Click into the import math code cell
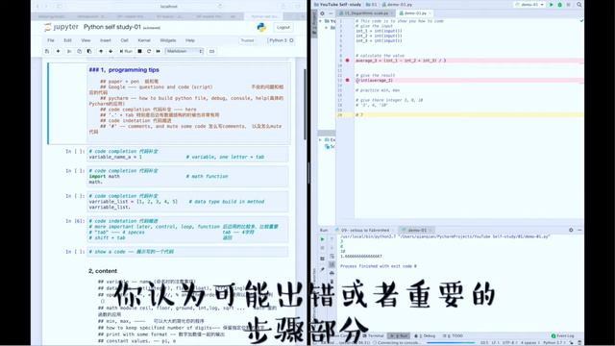 click(x=187, y=177)
